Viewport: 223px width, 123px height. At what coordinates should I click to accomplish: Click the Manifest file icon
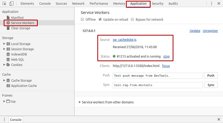tap(8, 18)
